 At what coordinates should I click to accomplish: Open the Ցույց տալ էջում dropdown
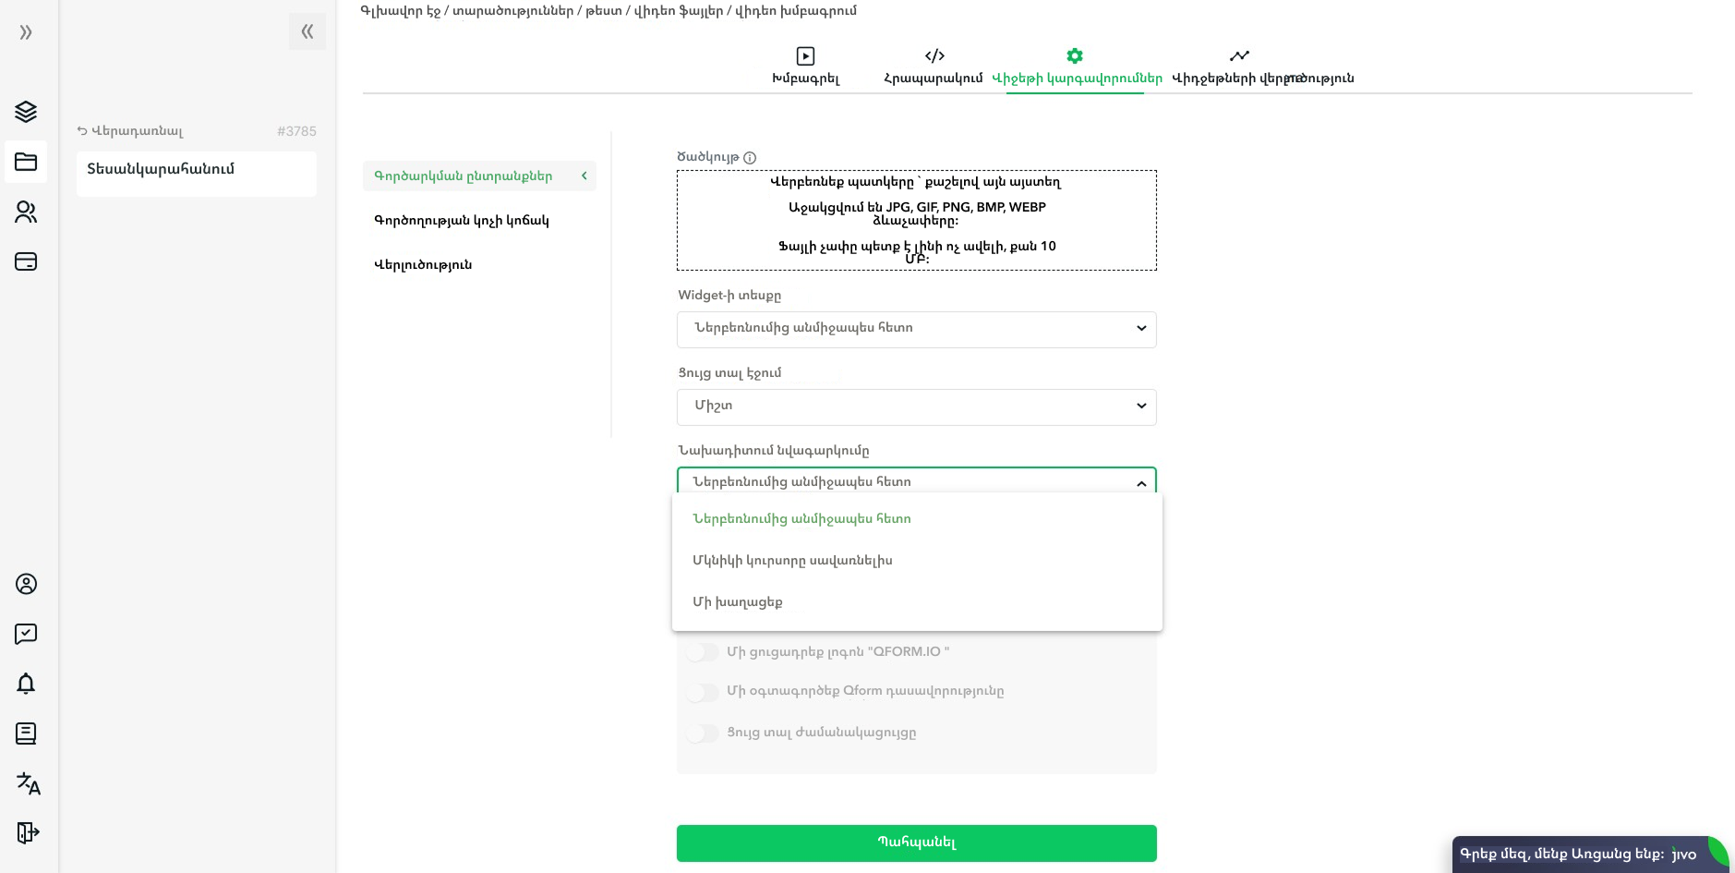[916, 406]
